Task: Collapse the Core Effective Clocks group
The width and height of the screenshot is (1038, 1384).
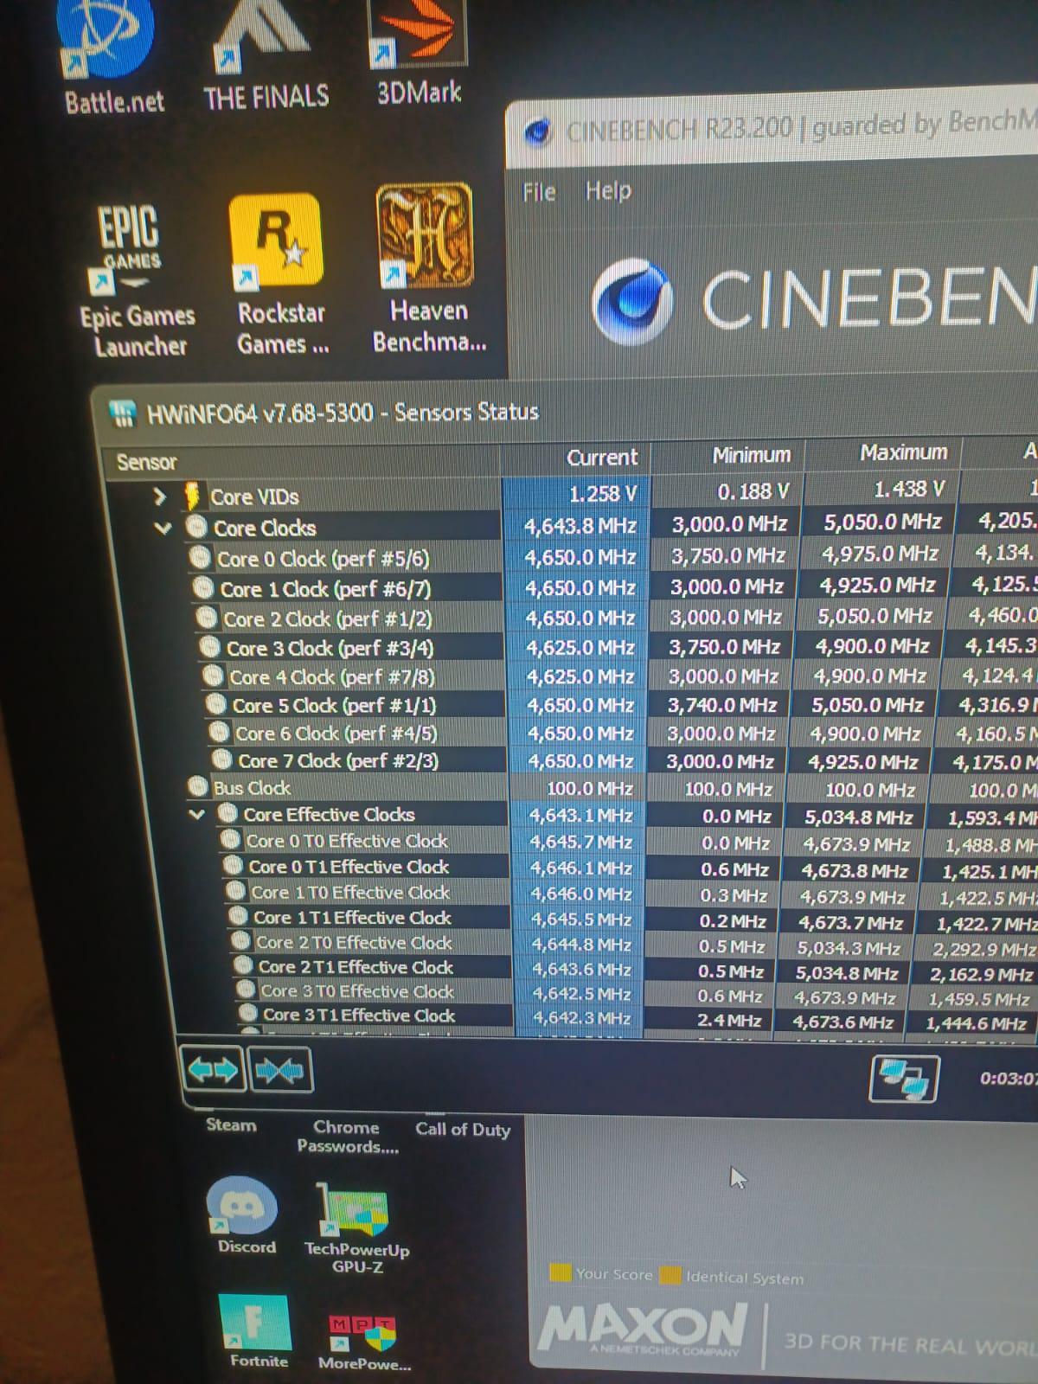Action: click(196, 814)
